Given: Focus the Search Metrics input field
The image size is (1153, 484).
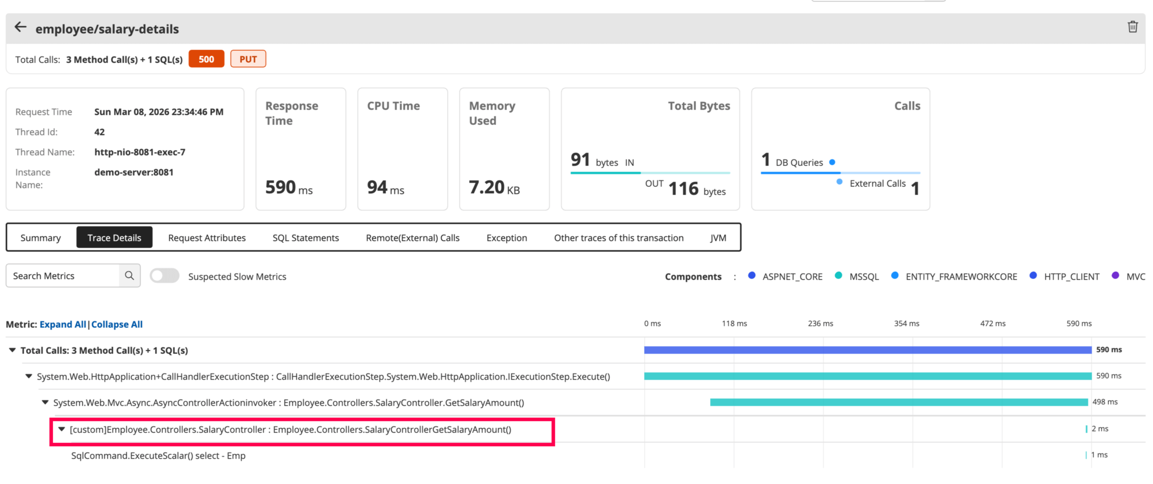Looking at the screenshot, I should pyautogui.click(x=63, y=276).
